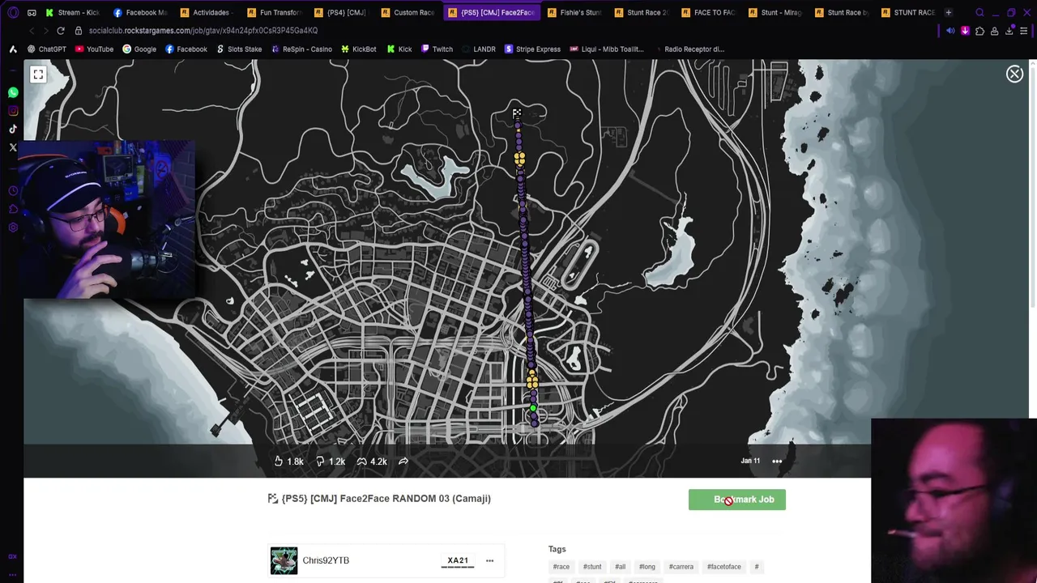Enter fullscreen map view

38,74
